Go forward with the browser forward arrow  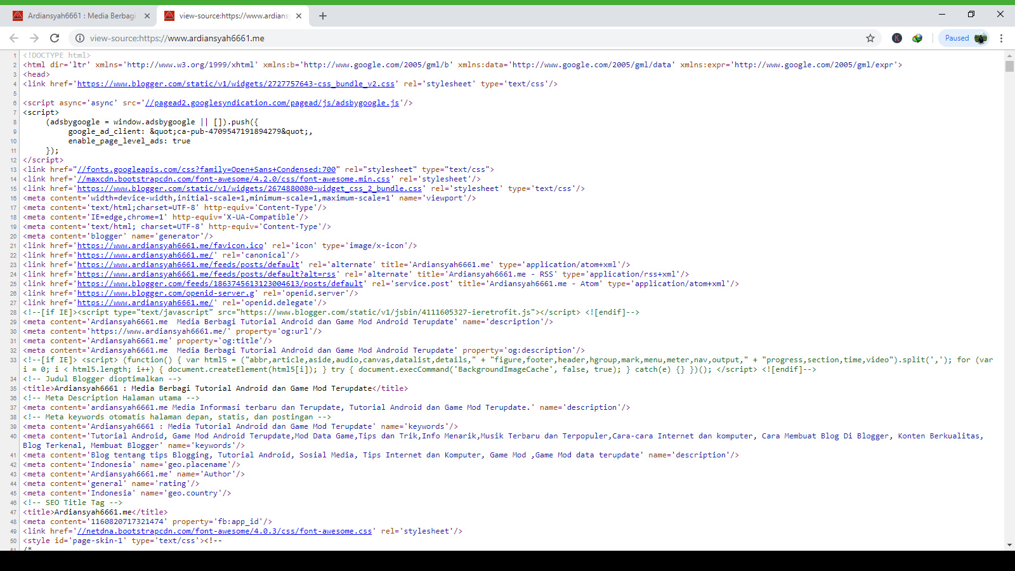[x=34, y=38]
